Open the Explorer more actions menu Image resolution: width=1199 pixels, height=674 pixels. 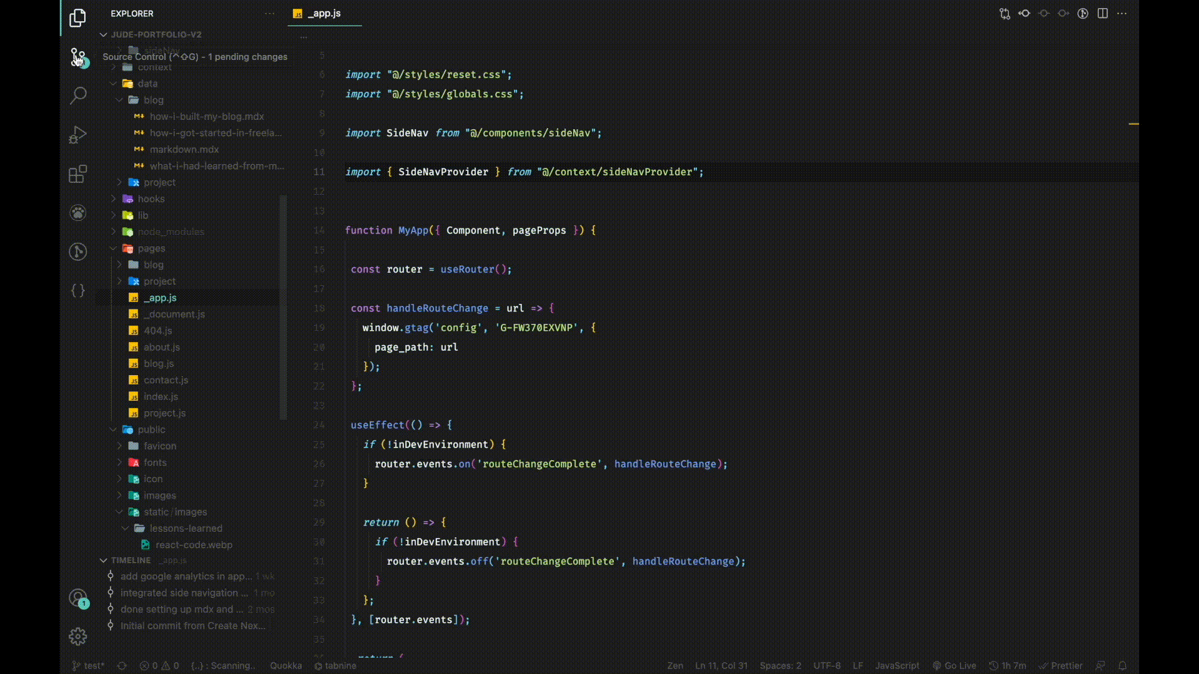(270, 14)
